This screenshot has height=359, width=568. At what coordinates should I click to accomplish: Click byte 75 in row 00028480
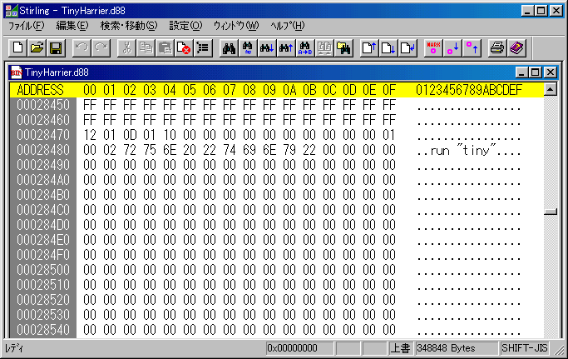[150, 150]
